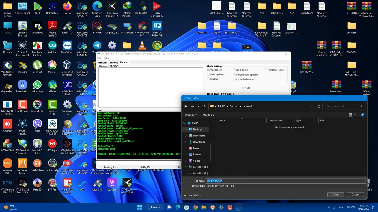Open the File menu in Chinese Miracle
The height and width of the screenshot is (212, 378).
pyautogui.click(x=99, y=58)
